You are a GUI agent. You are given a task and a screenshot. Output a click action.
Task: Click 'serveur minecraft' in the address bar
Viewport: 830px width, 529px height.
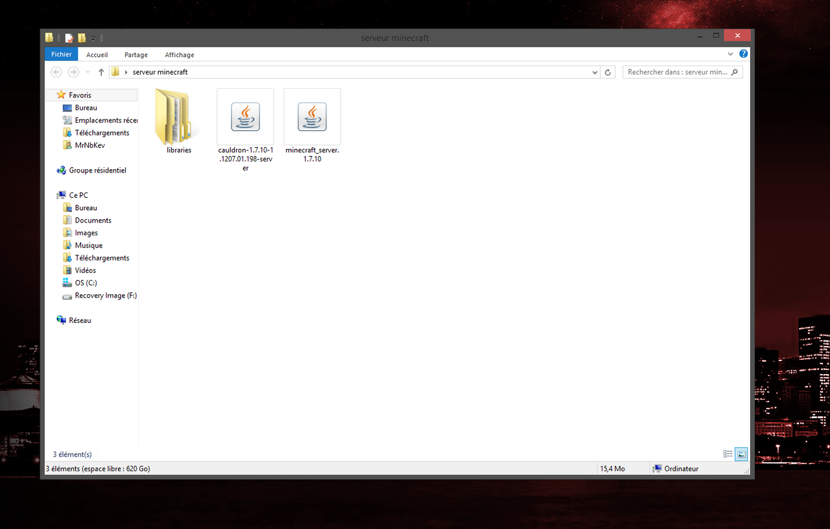(x=160, y=72)
